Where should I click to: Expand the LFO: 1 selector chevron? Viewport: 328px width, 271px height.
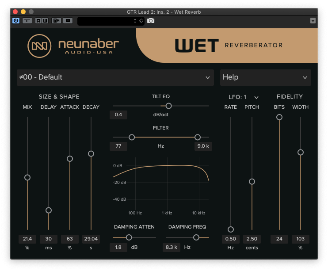pos(256,97)
